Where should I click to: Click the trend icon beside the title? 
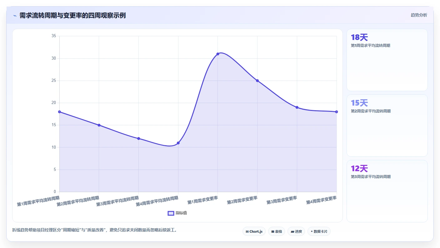click(15, 16)
